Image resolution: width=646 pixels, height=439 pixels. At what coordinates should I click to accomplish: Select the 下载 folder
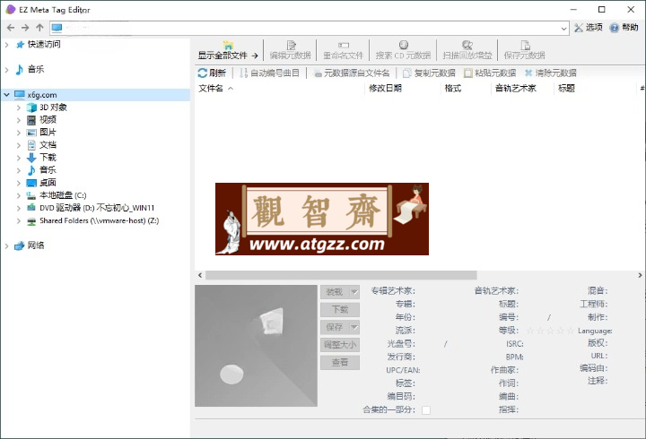click(48, 158)
